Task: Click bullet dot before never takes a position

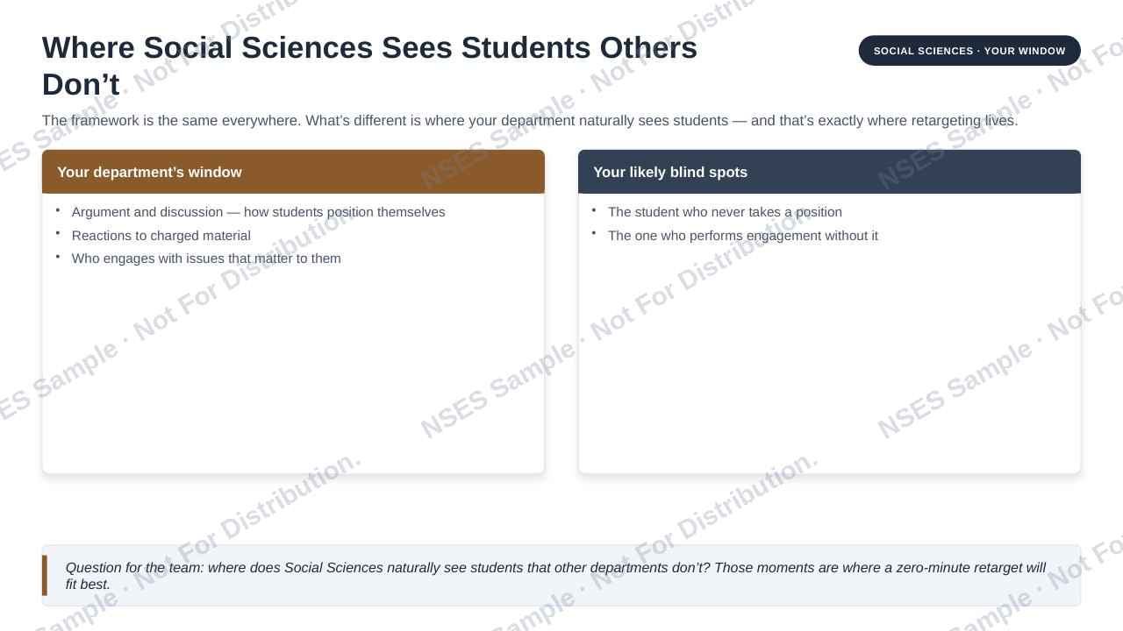Action: click(x=594, y=210)
